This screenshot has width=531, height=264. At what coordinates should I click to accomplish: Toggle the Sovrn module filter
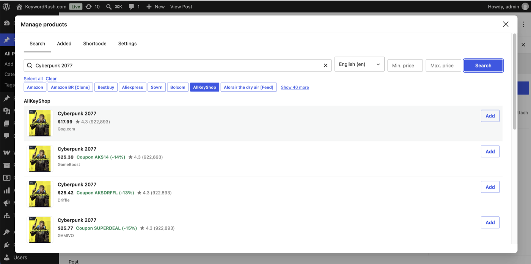pyautogui.click(x=157, y=87)
